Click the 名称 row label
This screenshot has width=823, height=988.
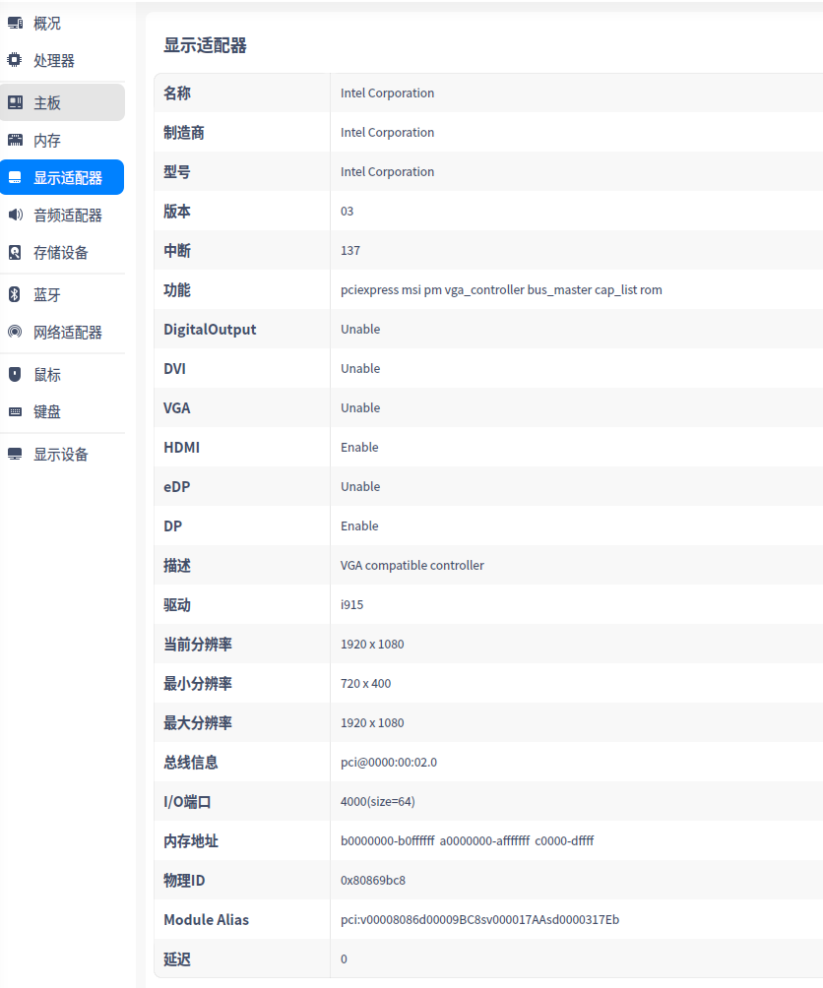tap(177, 93)
